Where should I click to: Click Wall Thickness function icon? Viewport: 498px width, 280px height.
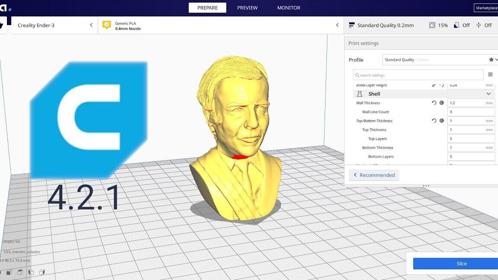click(x=441, y=103)
